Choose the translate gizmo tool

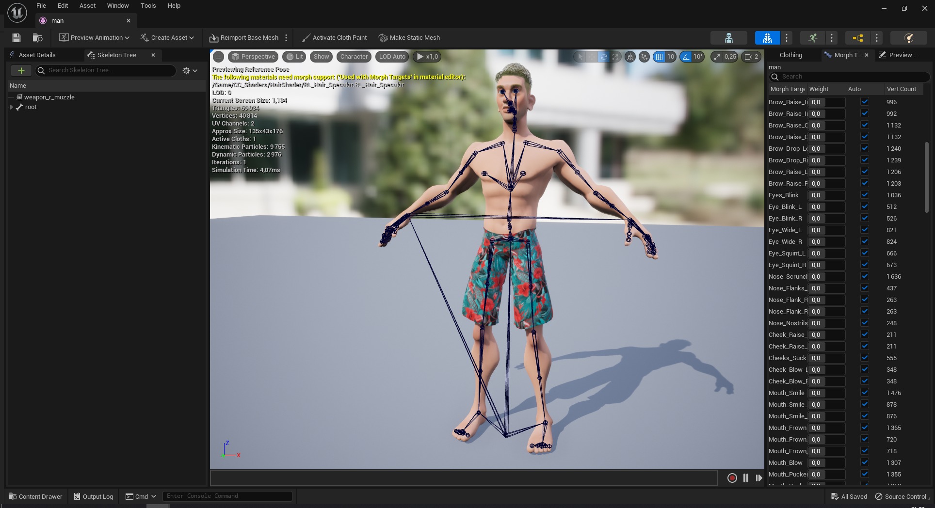click(592, 57)
